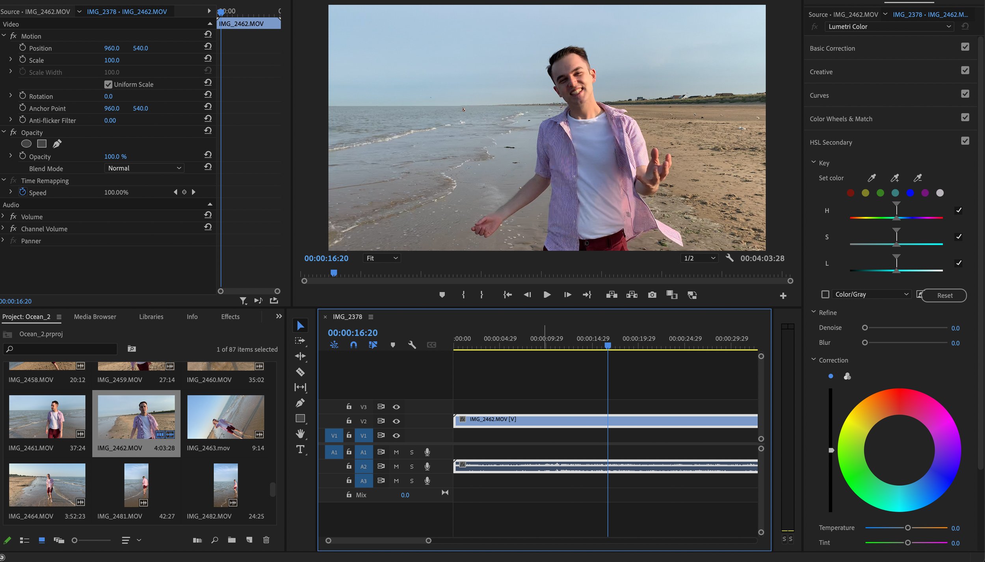Select the Track Select Forward tool
This screenshot has width=985, height=562.
tap(300, 341)
